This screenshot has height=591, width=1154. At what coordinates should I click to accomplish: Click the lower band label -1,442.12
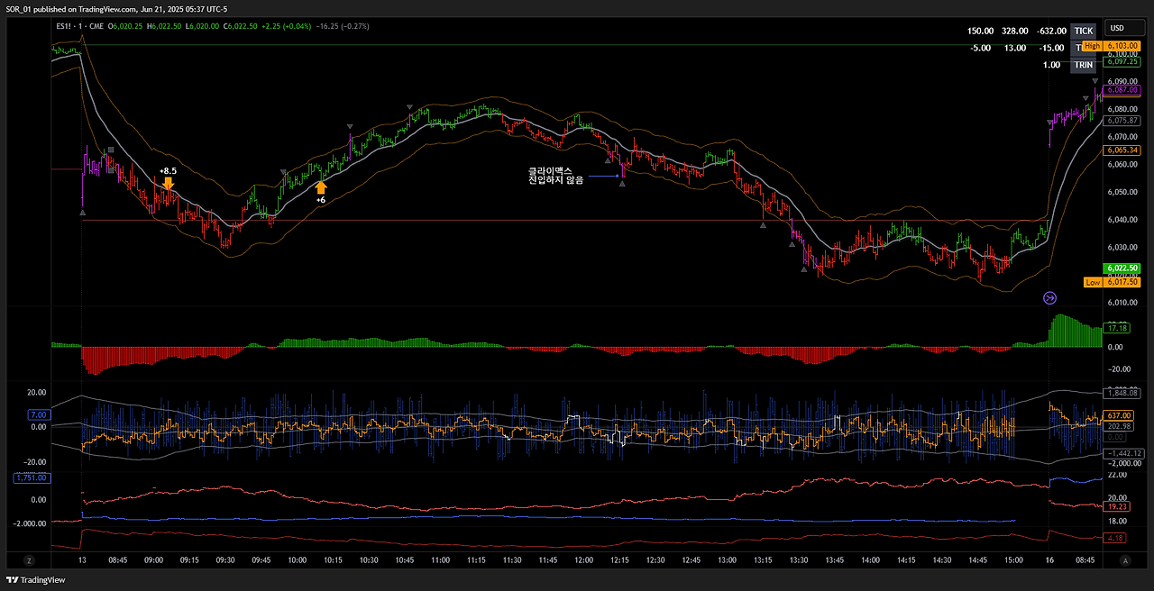click(x=1122, y=452)
